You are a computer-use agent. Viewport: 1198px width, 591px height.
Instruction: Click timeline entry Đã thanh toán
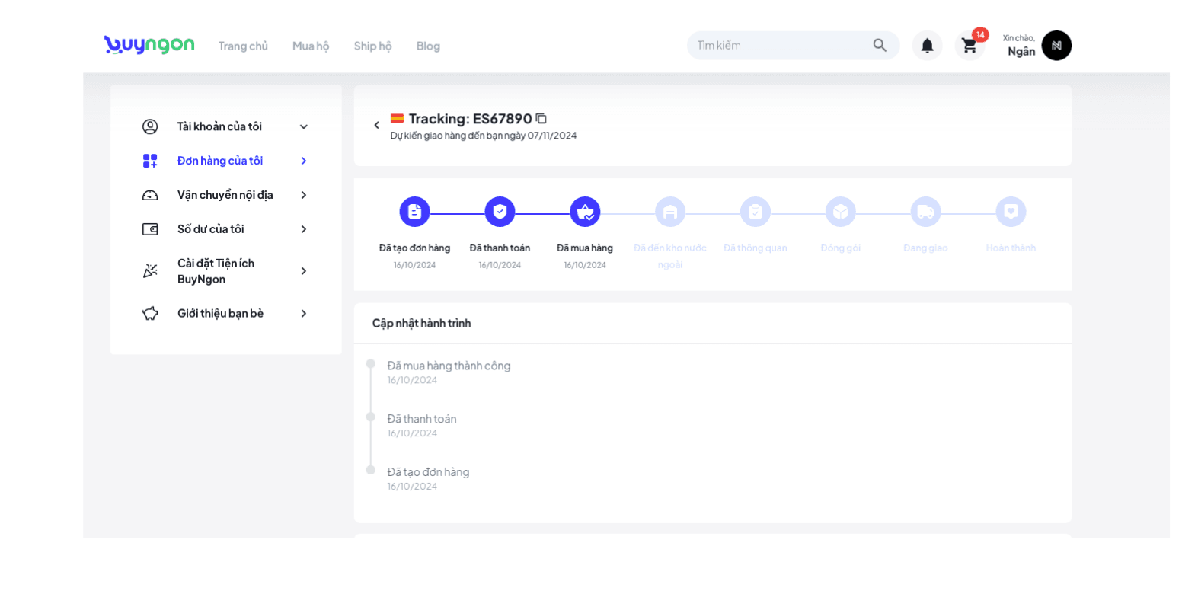(422, 419)
